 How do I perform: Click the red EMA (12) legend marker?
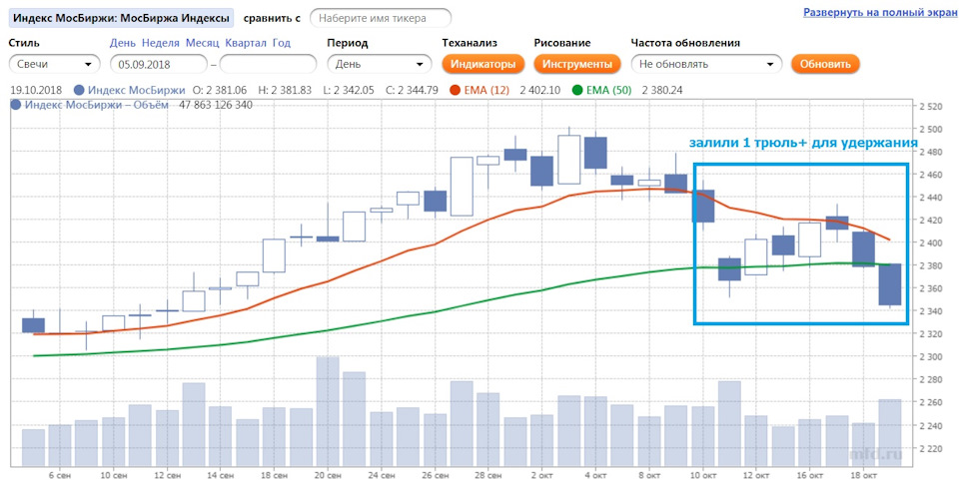455,91
